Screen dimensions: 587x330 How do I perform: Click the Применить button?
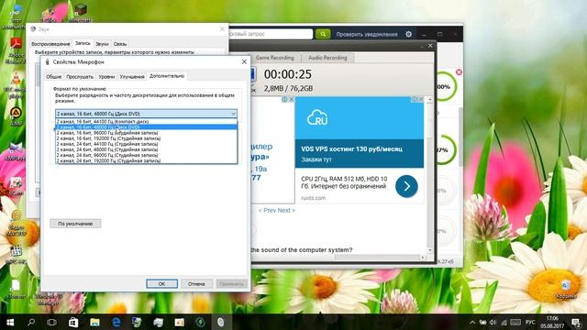coord(231,283)
